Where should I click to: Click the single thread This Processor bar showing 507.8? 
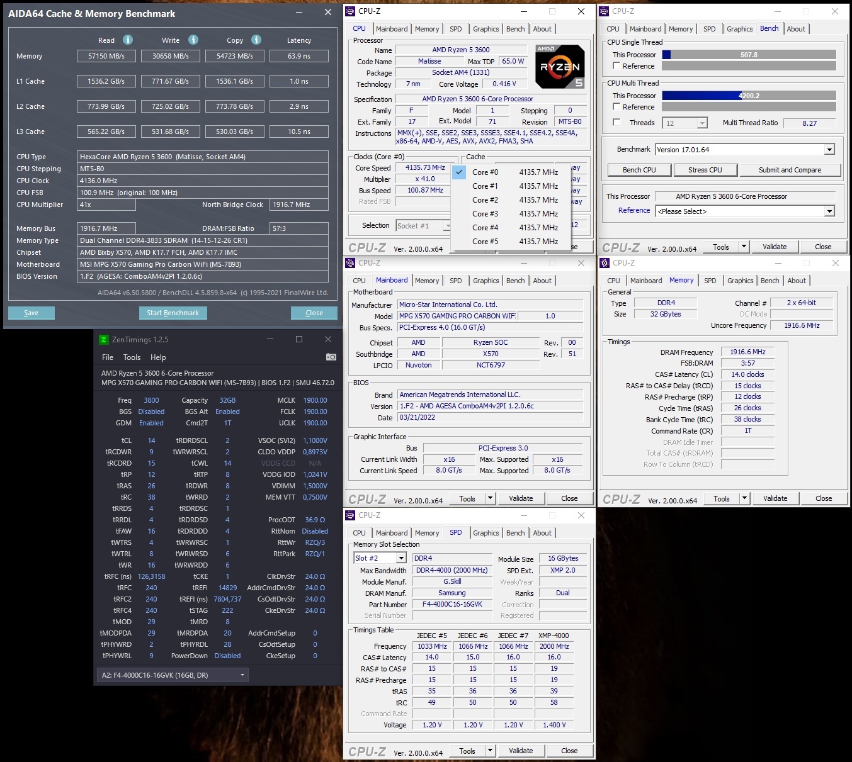[x=749, y=55]
